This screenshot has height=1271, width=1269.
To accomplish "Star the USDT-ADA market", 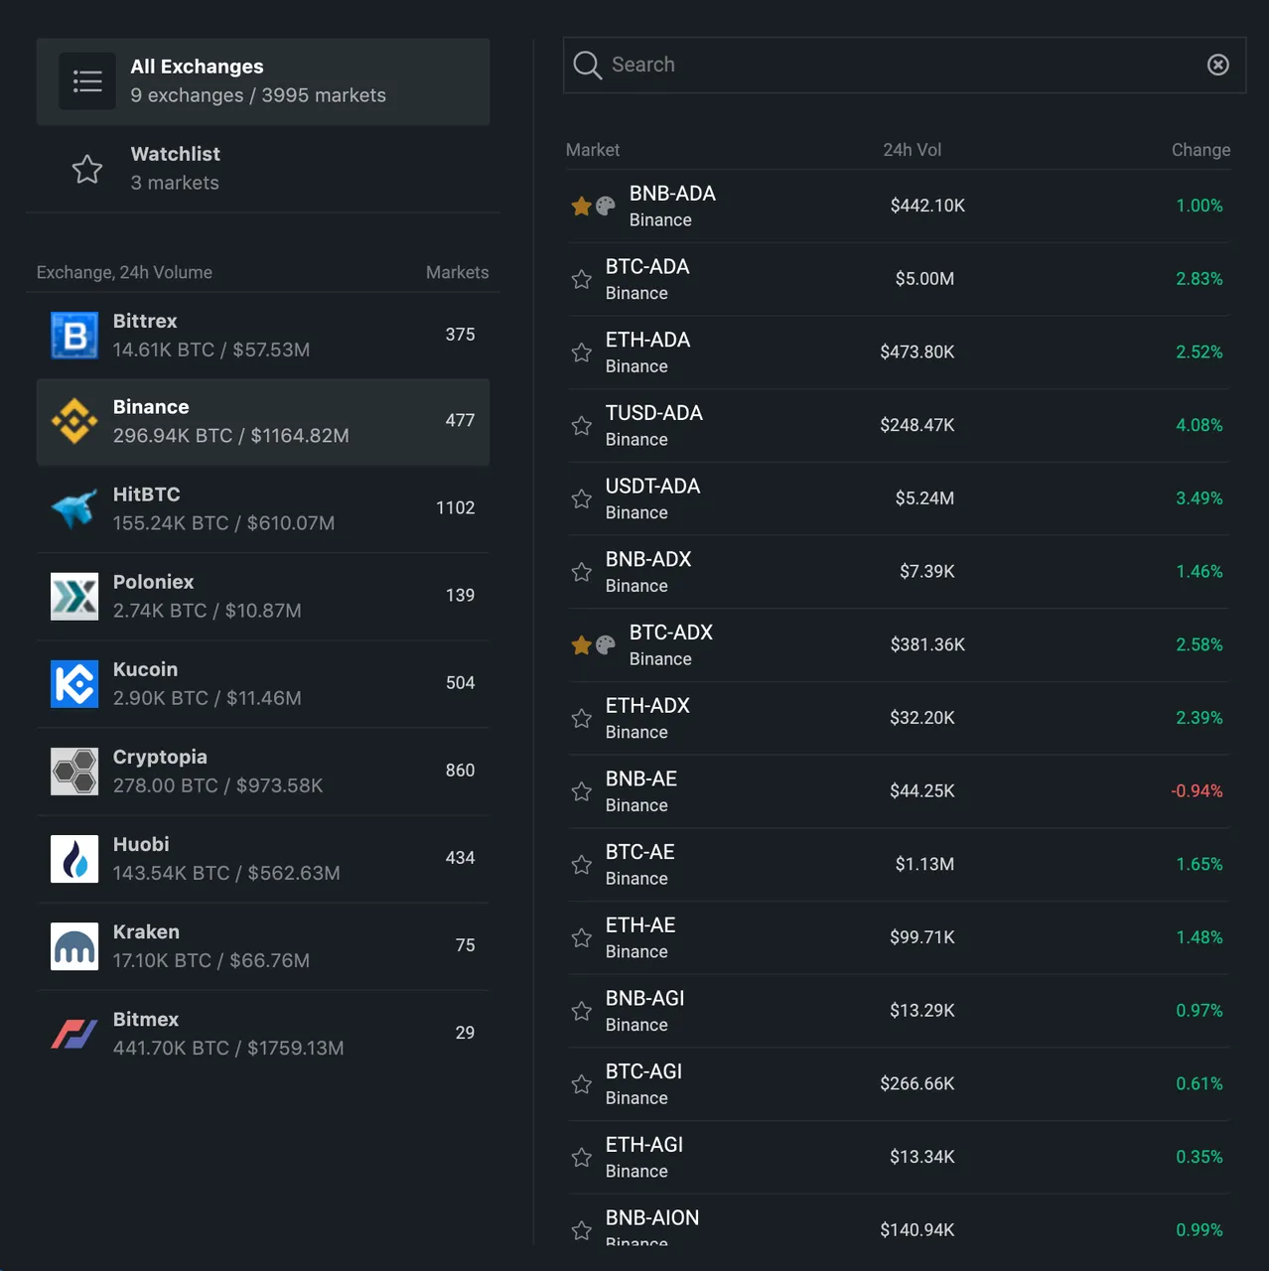I will 582,498.
